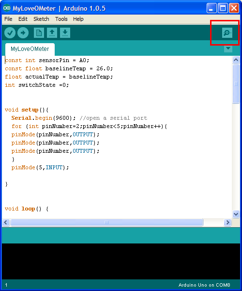Click the 'Serial.begin(9600);' statement
The height and width of the screenshot is (291, 242).
44,118
